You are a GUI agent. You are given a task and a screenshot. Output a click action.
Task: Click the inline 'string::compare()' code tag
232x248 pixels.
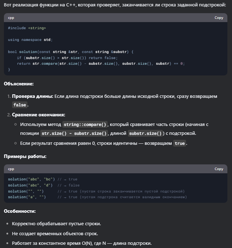(x=85, y=125)
